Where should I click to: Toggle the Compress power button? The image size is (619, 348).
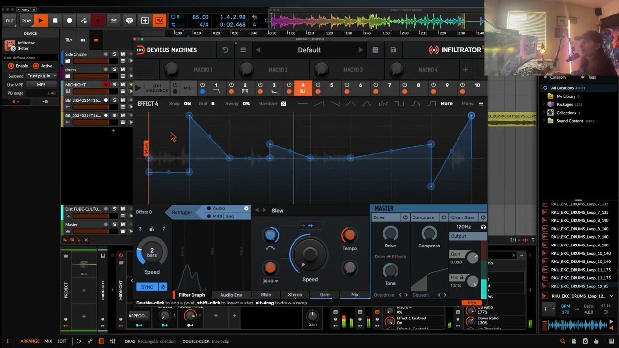[x=444, y=217]
